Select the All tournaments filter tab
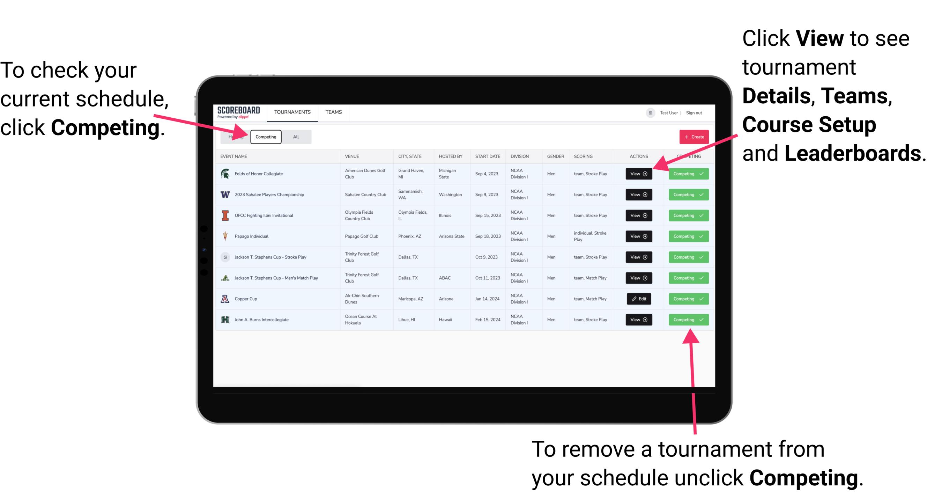Viewport: 927px width, 499px height. click(295, 137)
